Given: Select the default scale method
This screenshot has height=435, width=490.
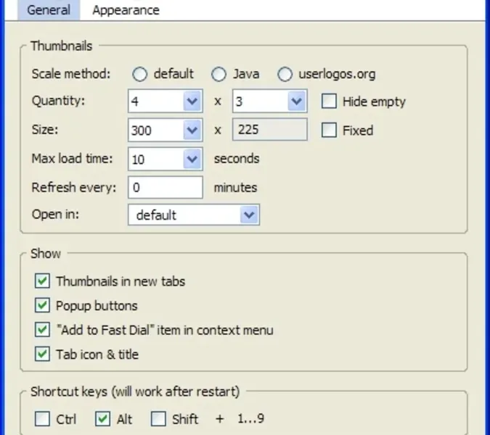Looking at the screenshot, I should pos(140,74).
